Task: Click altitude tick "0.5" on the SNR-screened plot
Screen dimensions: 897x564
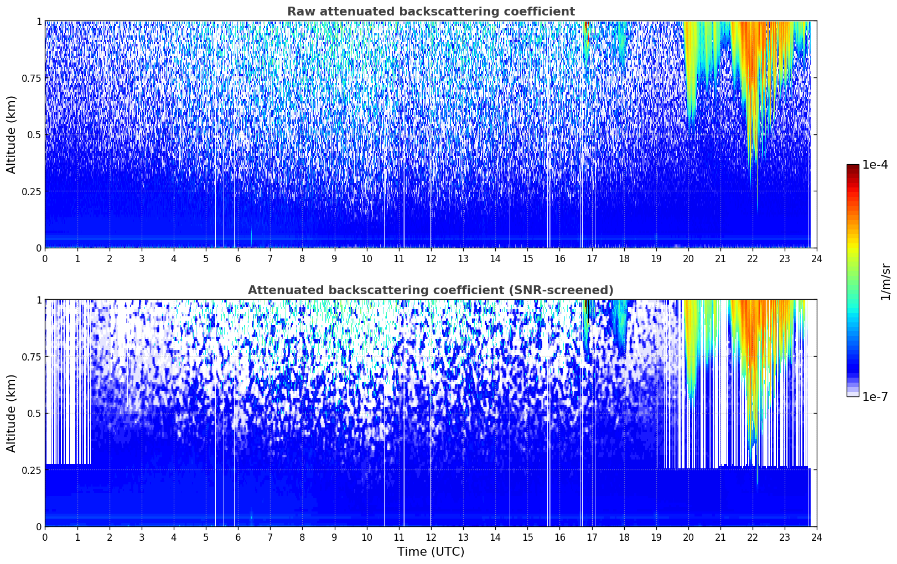Action: (34, 413)
